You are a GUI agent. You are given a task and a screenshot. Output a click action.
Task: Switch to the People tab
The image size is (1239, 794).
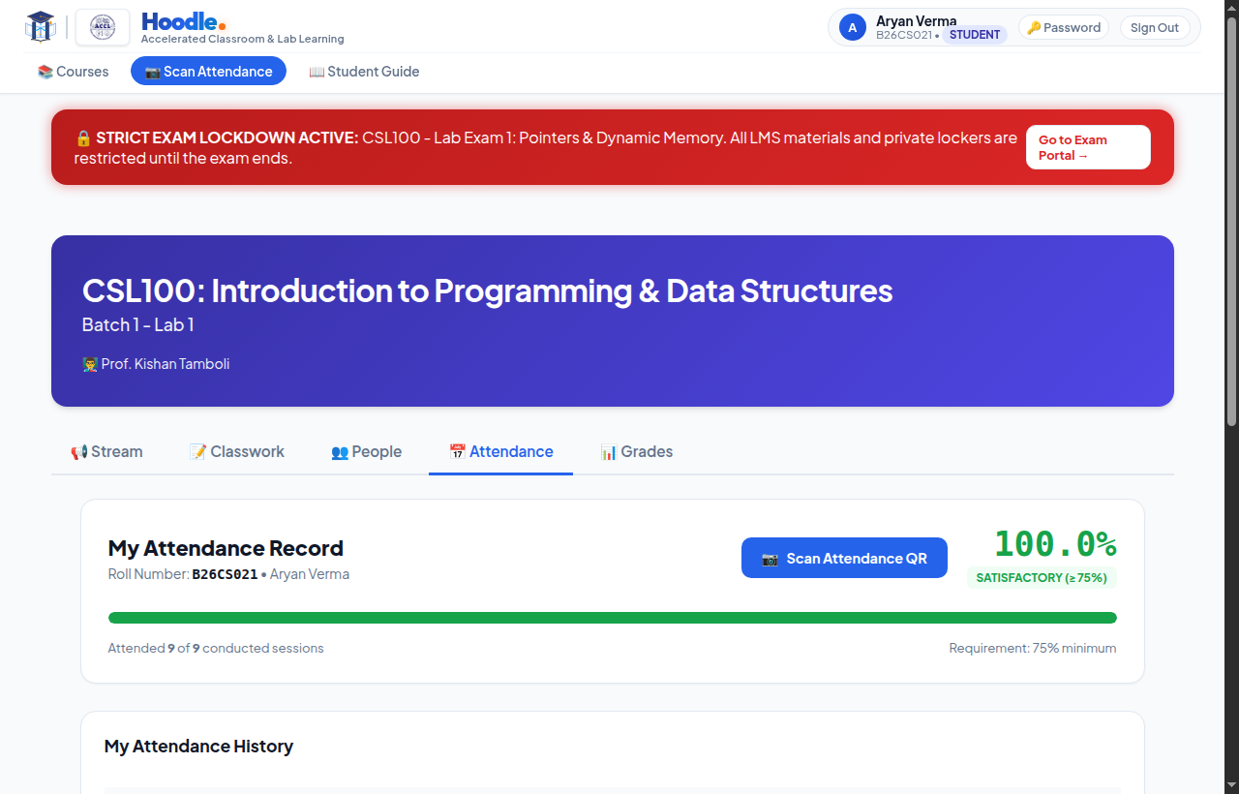(366, 451)
